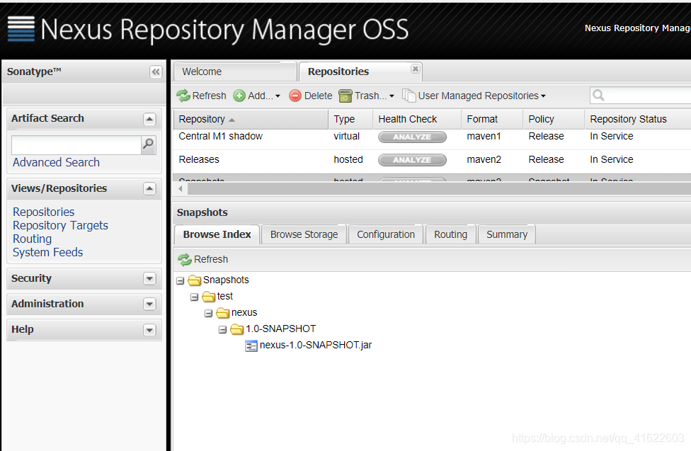Sort by the Type column header
The image size is (691, 451).
[x=350, y=119]
